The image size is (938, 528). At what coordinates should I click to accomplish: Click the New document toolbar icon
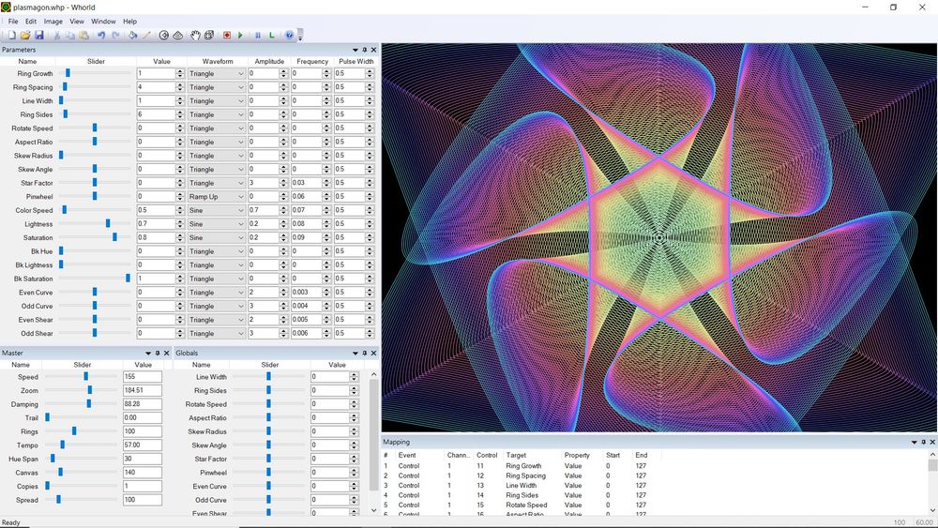pyautogui.click(x=13, y=36)
